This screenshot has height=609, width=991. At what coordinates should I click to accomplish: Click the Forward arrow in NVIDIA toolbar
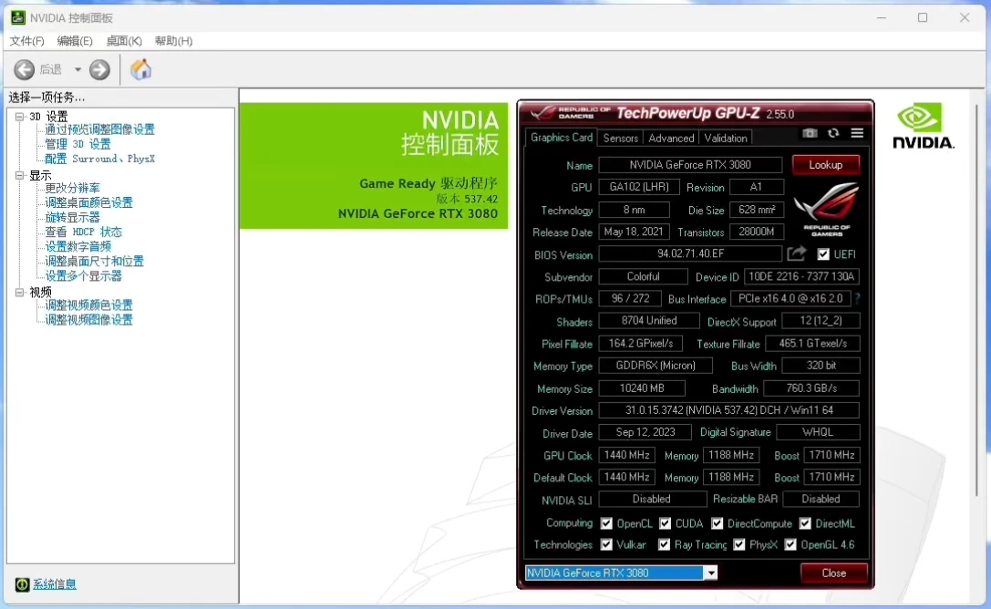pos(99,69)
